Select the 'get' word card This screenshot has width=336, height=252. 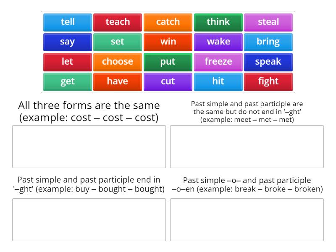pyautogui.click(x=67, y=81)
